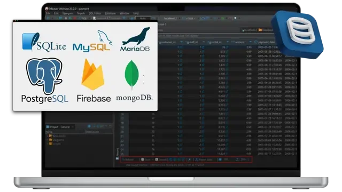Open the staff_id column sort arrow
Image resolution: width=342 pixels, height=192 pixels.
point(204,42)
